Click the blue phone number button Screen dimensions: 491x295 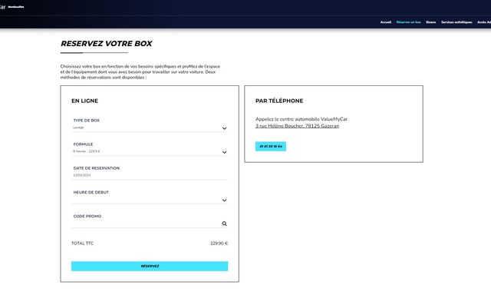(x=271, y=147)
